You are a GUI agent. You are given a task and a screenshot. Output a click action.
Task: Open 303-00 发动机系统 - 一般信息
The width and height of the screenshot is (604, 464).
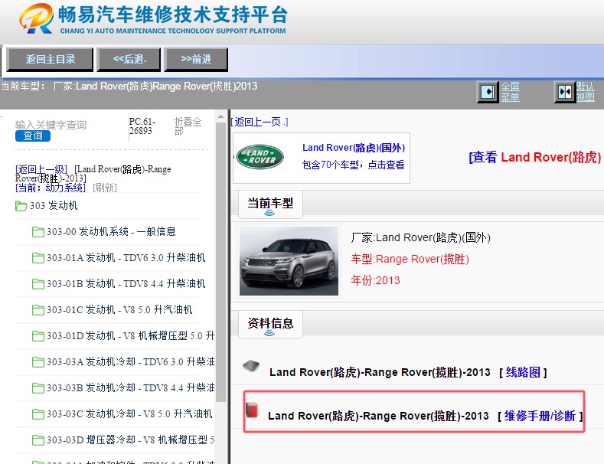pyautogui.click(x=111, y=231)
